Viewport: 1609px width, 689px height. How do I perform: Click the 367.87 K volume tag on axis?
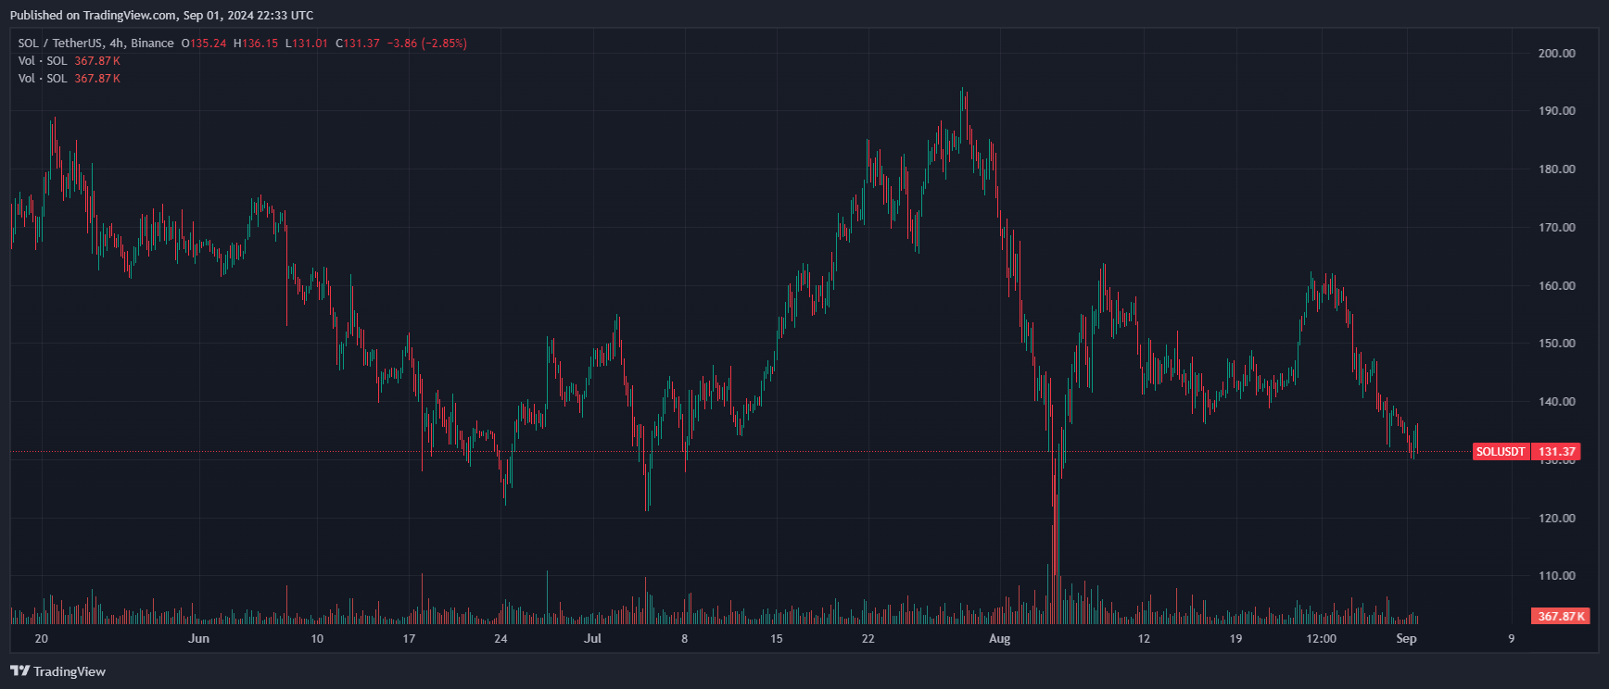[1562, 616]
